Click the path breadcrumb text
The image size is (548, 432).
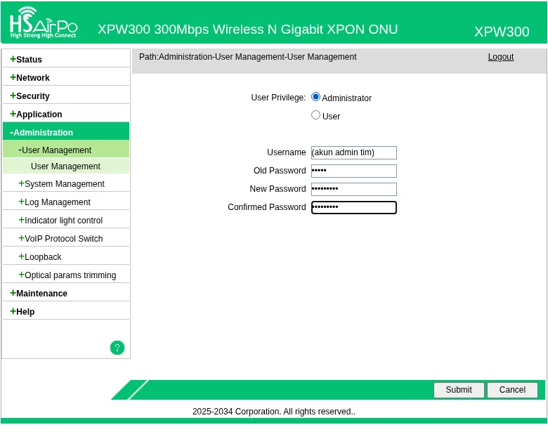[247, 57]
